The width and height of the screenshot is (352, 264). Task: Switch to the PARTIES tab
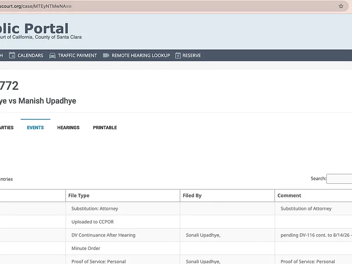click(6, 127)
